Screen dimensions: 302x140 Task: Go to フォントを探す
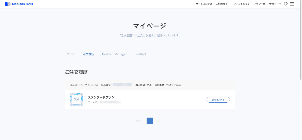pyautogui.click(x=241, y=4)
